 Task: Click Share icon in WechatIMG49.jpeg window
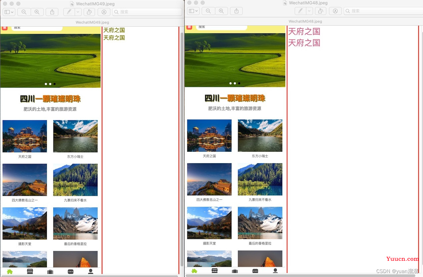coord(52,12)
